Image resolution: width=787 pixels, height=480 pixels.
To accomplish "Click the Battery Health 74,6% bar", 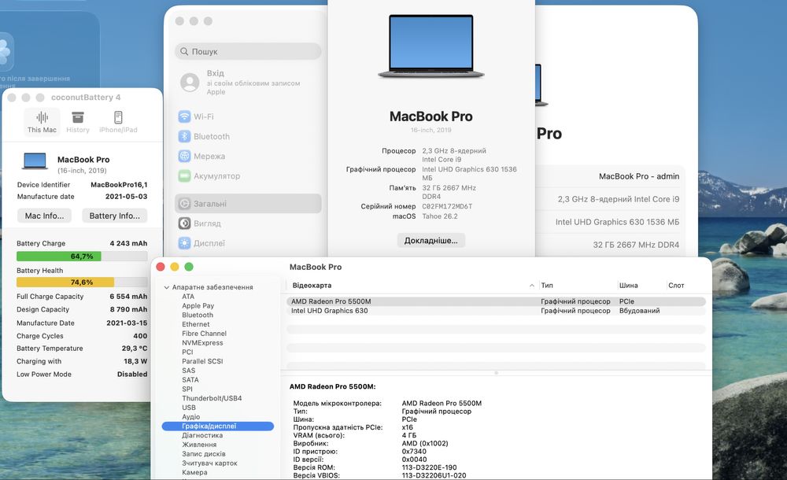I will (x=82, y=282).
